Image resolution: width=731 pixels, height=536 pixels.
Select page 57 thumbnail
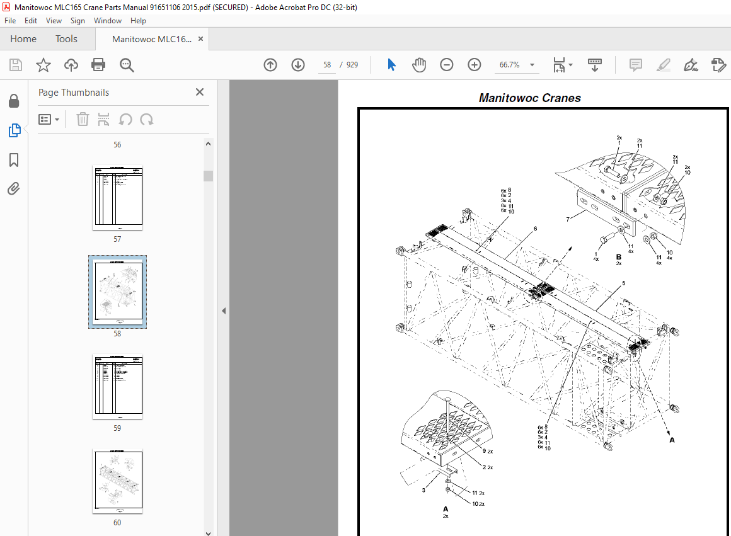117,198
